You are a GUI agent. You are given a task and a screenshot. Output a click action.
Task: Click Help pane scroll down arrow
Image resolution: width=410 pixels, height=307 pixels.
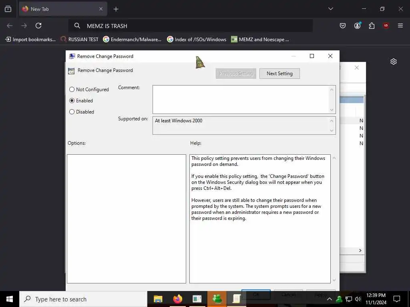tap(334, 280)
